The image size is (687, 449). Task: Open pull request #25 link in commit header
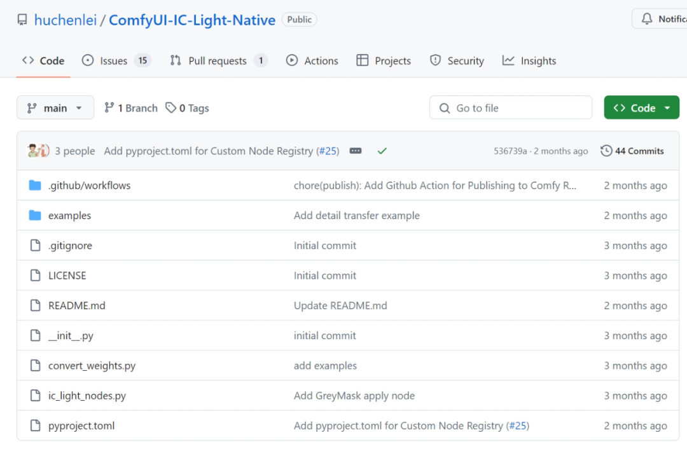pos(328,151)
